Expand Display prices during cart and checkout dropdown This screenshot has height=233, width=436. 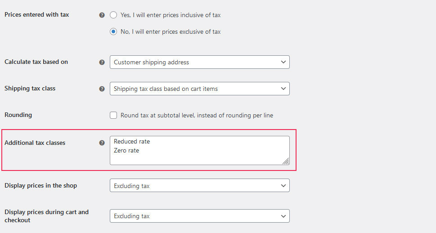tap(199, 216)
